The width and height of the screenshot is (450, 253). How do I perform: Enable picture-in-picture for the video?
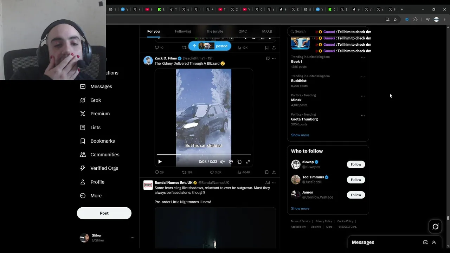pyautogui.click(x=239, y=162)
